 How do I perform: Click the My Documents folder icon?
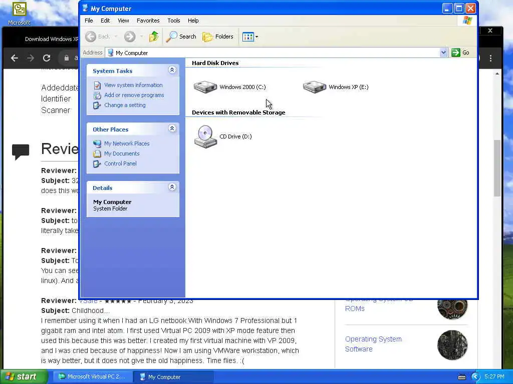(97, 153)
